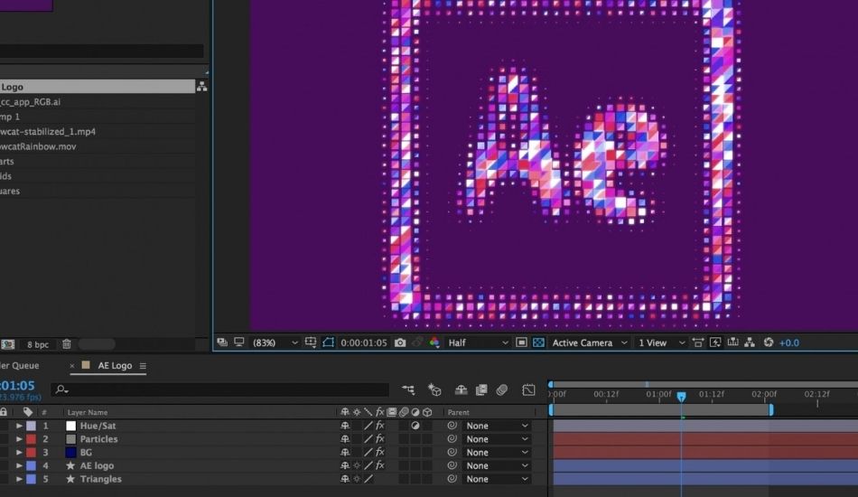Take a snapshot with the camera icon

point(400,343)
